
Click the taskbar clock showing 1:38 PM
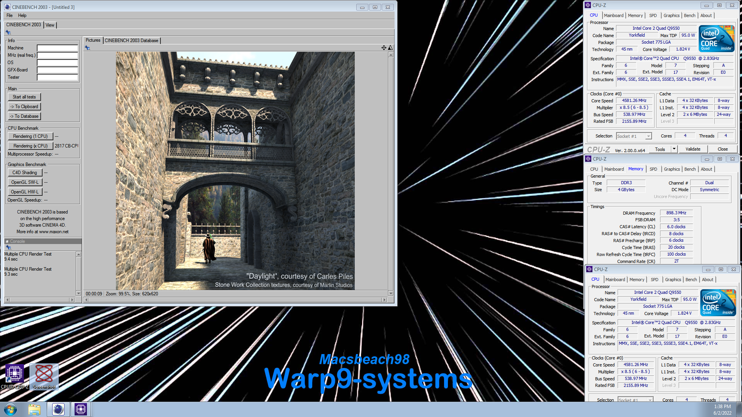tap(722, 407)
